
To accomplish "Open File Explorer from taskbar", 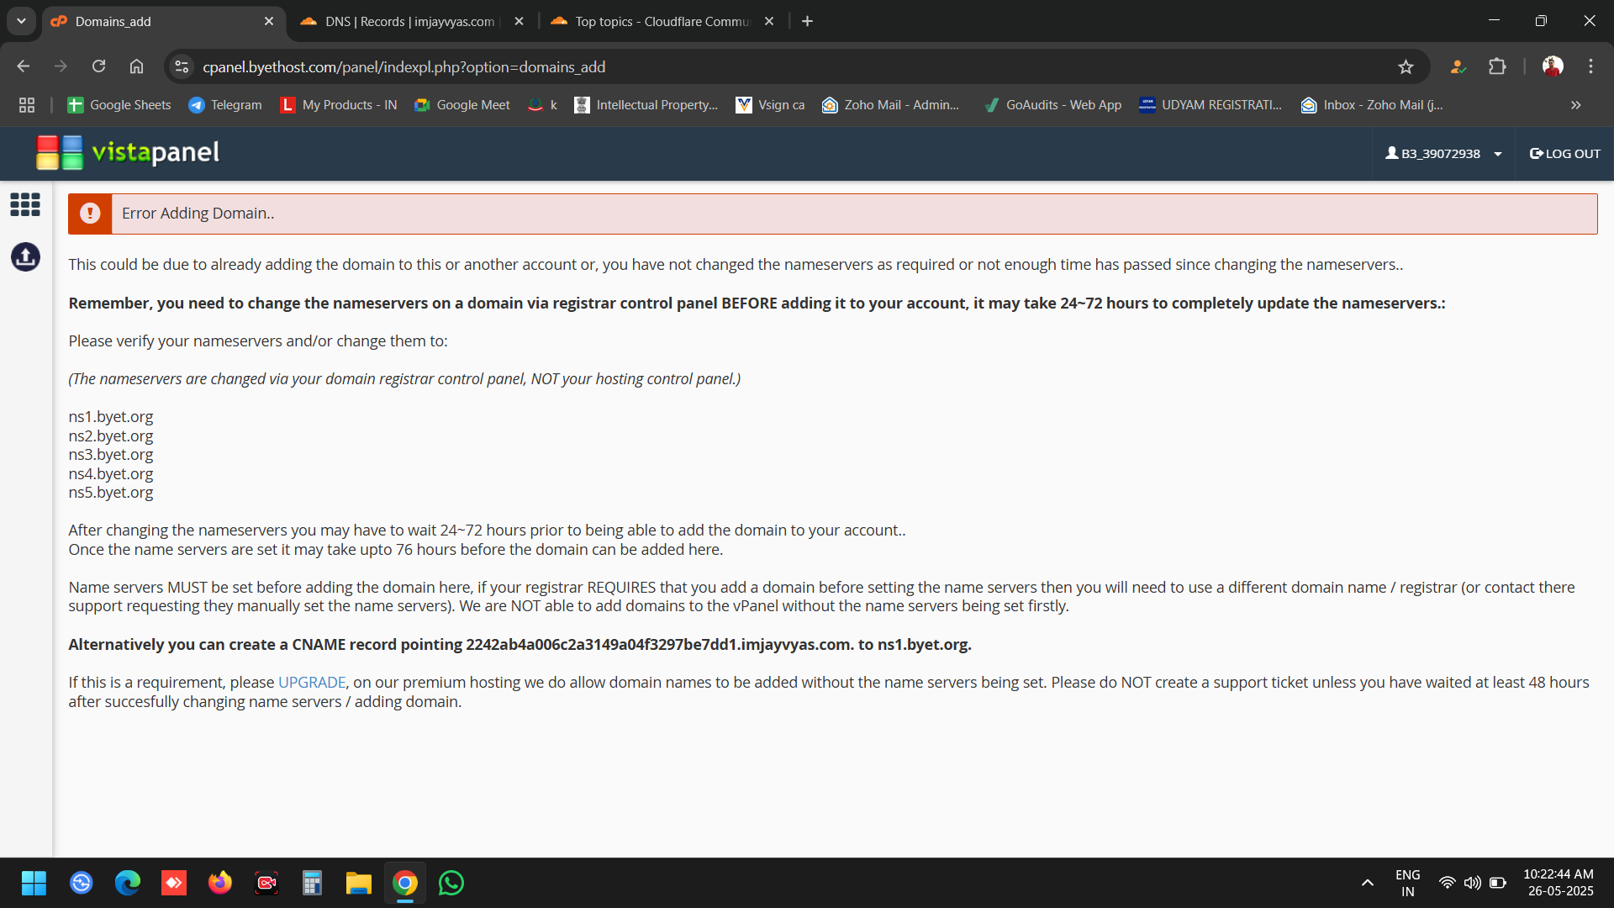I will [x=359, y=883].
